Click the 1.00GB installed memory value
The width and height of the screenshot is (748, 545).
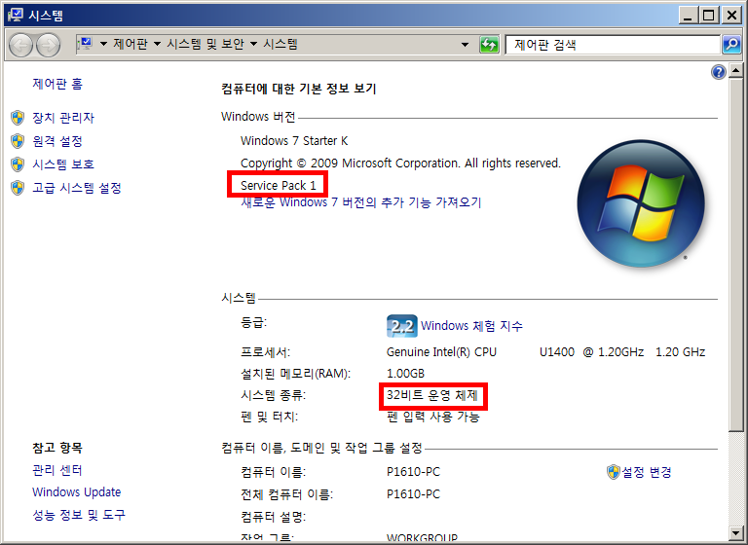point(405,374)
